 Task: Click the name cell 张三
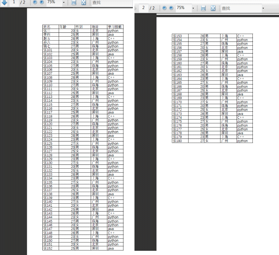[x=51, y=30]
